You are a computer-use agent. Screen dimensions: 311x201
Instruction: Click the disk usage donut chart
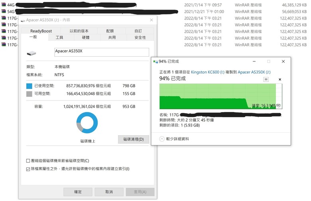[x=87, y=122]
